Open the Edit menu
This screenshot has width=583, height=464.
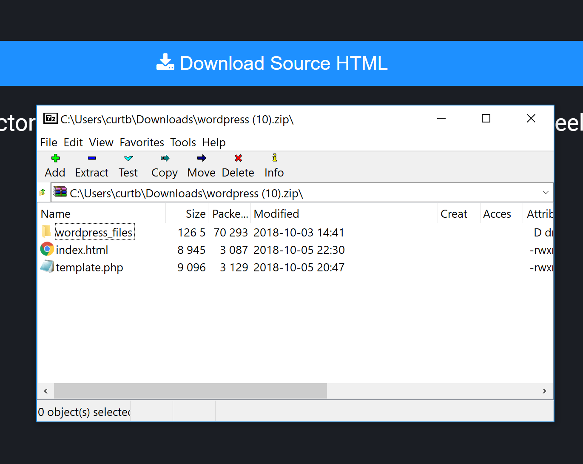[x=73, y=142]
